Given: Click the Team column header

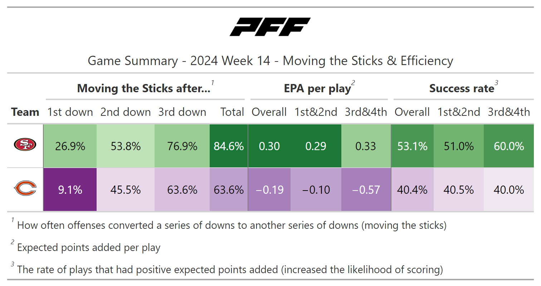Looking at the screenshot, I should click(25, 112).
